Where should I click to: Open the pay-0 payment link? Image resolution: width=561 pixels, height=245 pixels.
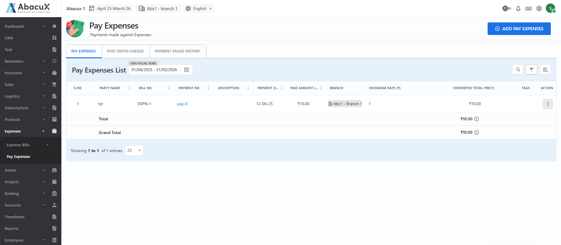coord(182,104)
